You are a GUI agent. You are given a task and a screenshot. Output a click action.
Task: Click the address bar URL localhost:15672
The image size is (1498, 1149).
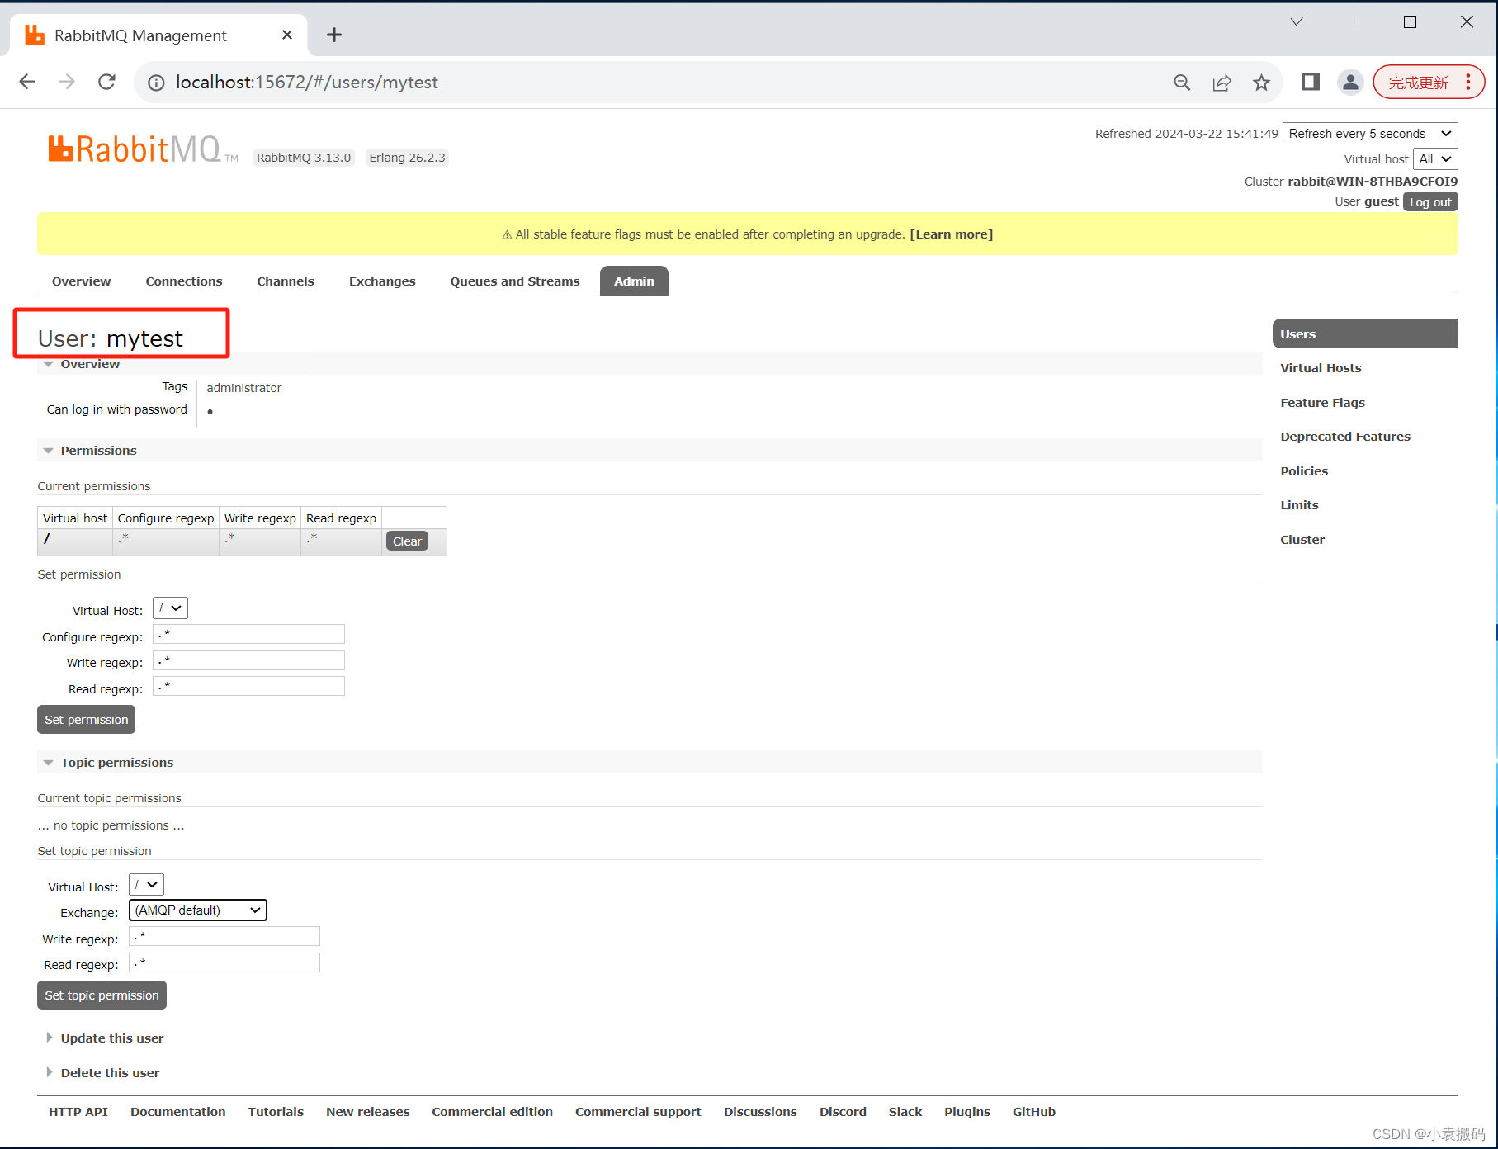(x=307, y=83)
